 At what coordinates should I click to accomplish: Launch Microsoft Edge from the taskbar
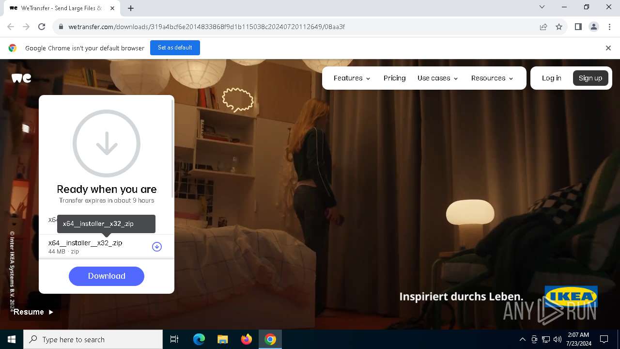pos(199,339)
